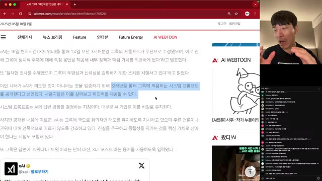
Task: Open the webtoon cartoon thumbnail
Action: [x=236, y=92]
